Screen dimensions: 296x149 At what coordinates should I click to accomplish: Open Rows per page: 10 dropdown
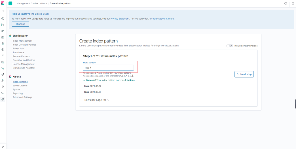coord(97,100)
